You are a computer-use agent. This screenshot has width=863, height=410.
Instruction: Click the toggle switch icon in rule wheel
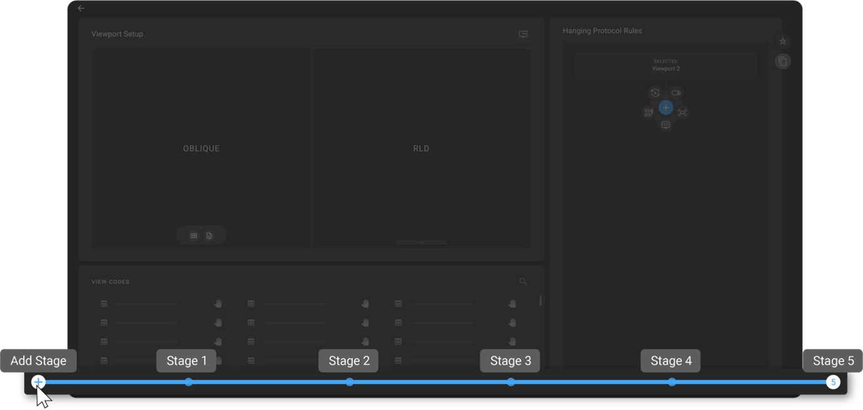pos(677,93)
